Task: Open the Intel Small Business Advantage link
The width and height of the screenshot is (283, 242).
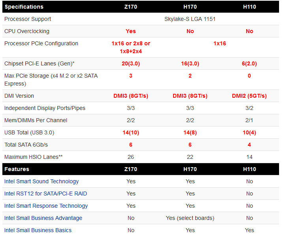Action: pyautogui.click(x=43, y=218)
